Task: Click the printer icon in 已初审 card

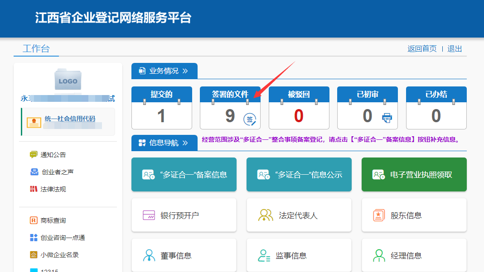Action: coord(387,118)
